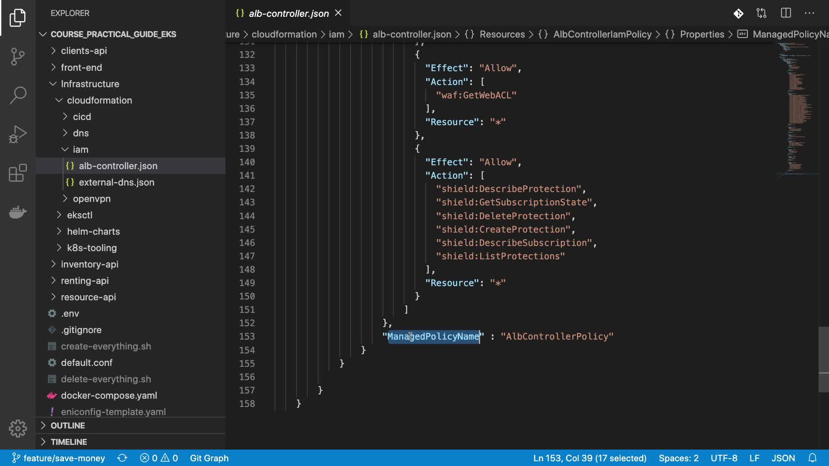Collapse the iam folder

80,149
